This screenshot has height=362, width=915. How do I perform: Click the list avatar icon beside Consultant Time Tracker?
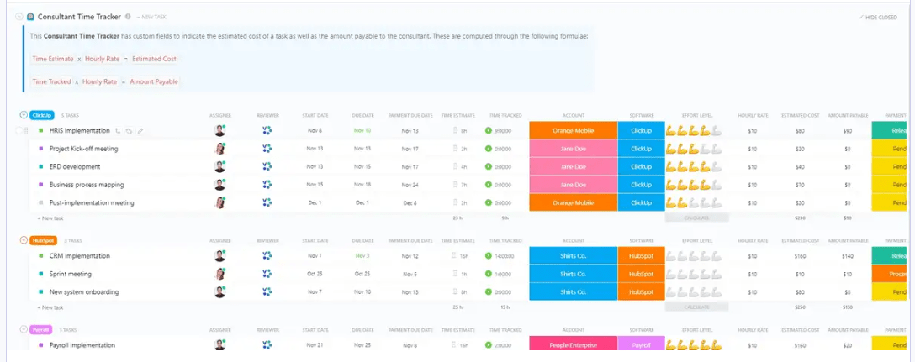(30, 17)
